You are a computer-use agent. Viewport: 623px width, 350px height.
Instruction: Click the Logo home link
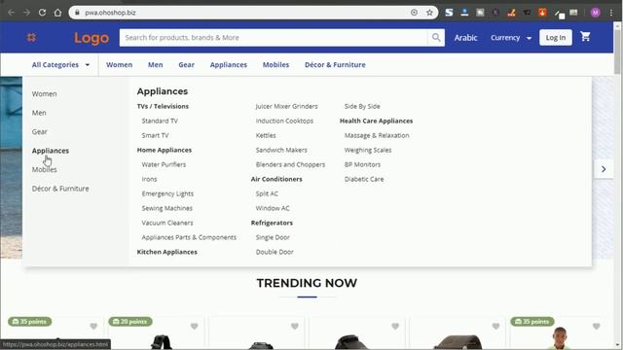(92, 38)
